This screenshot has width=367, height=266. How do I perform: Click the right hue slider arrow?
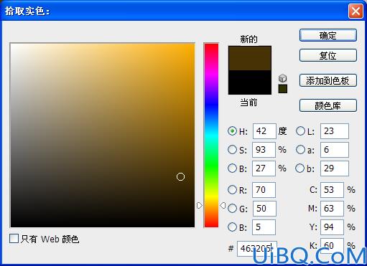tap(223, 205)
